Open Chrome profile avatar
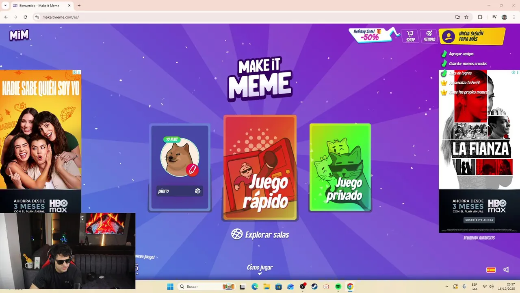 coord(504,17)
